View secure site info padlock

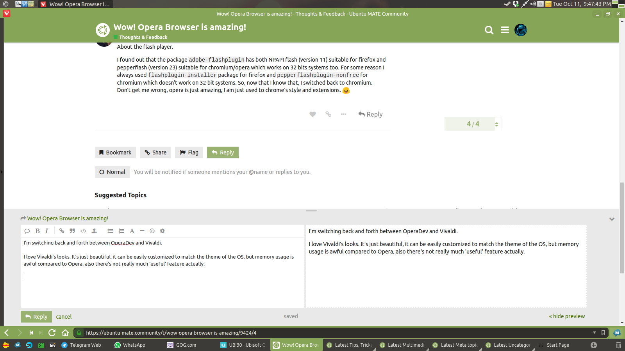(79, 333)
